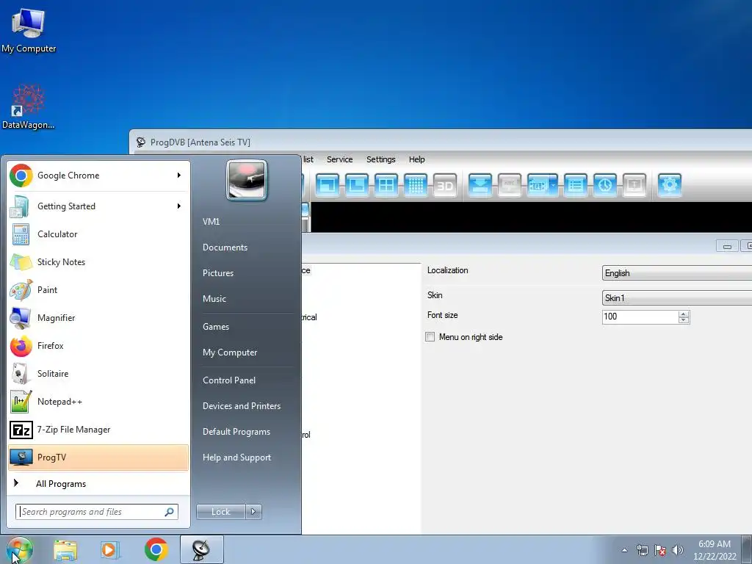Open Devices and Printers
The image size is (752, 564).
coord(241,405)
